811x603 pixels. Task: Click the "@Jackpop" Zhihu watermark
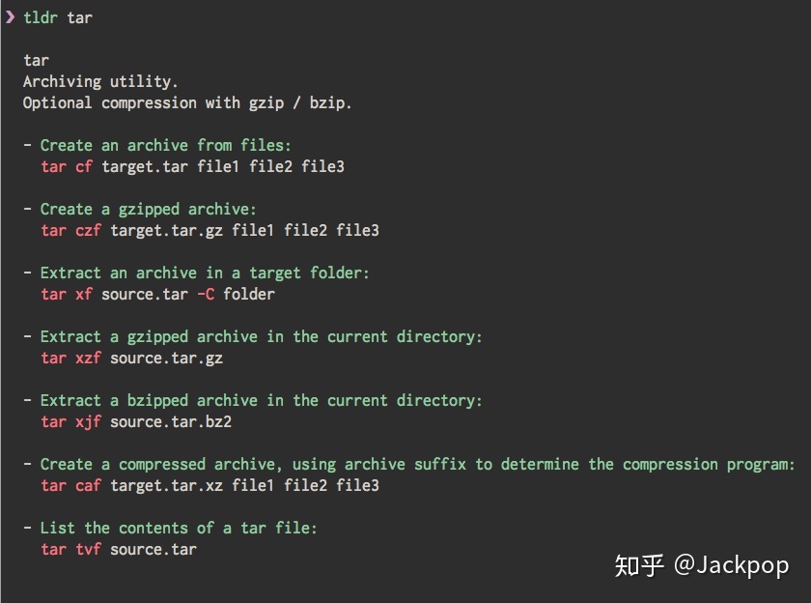[x=730, y=565]
